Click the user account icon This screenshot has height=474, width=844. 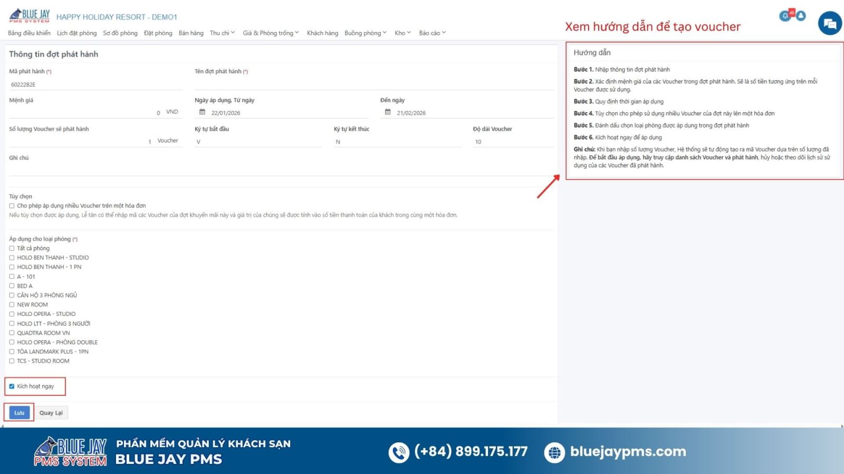tap(801, 16)
